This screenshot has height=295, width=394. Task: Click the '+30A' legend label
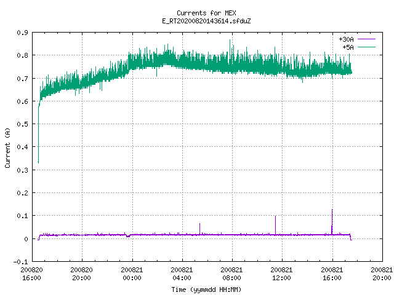tap(346, 39)
